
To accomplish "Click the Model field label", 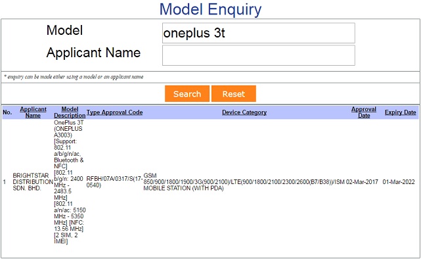I will (x=64, y=30).
